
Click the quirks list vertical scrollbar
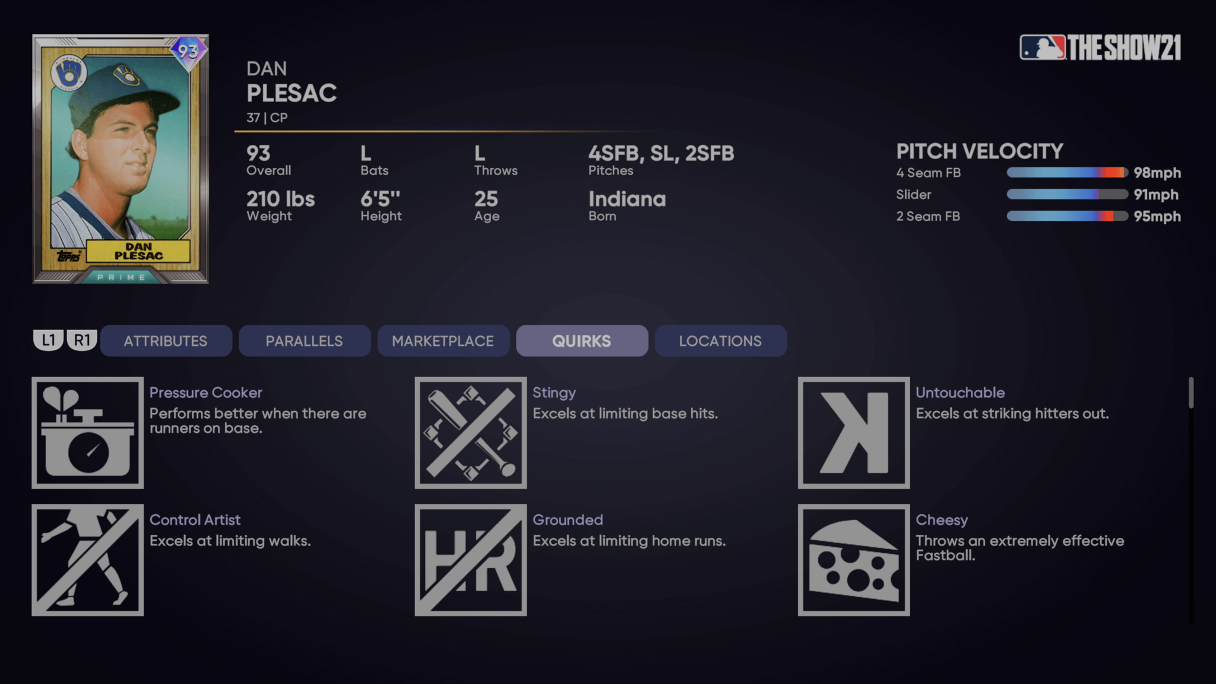point(1190,393)
